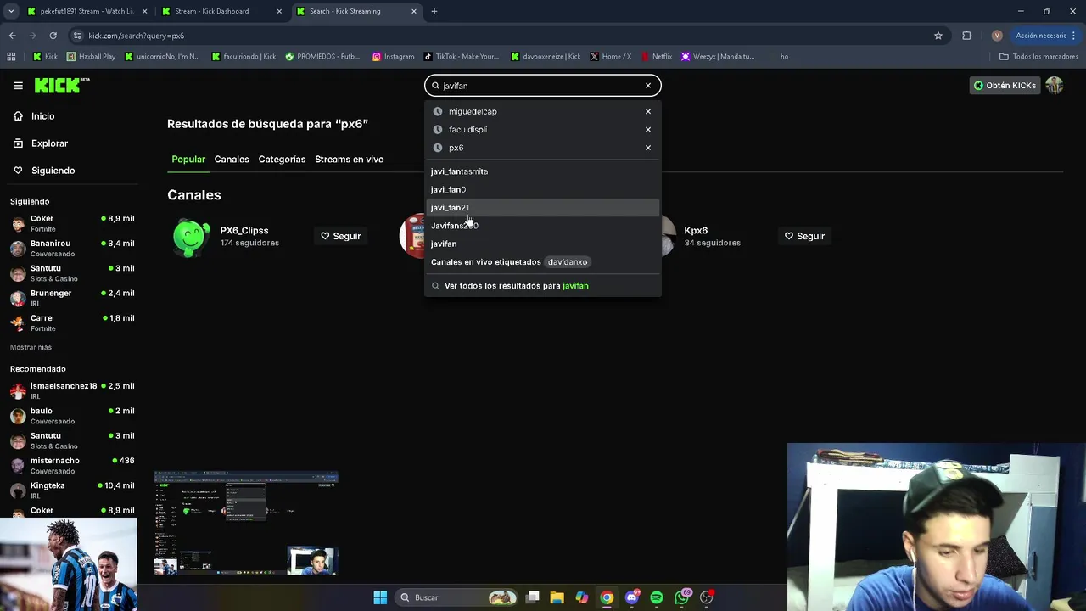This screenshot has width=1086, height=611.
Task: Open Instagram bookmark
Action: coord(394,57)
